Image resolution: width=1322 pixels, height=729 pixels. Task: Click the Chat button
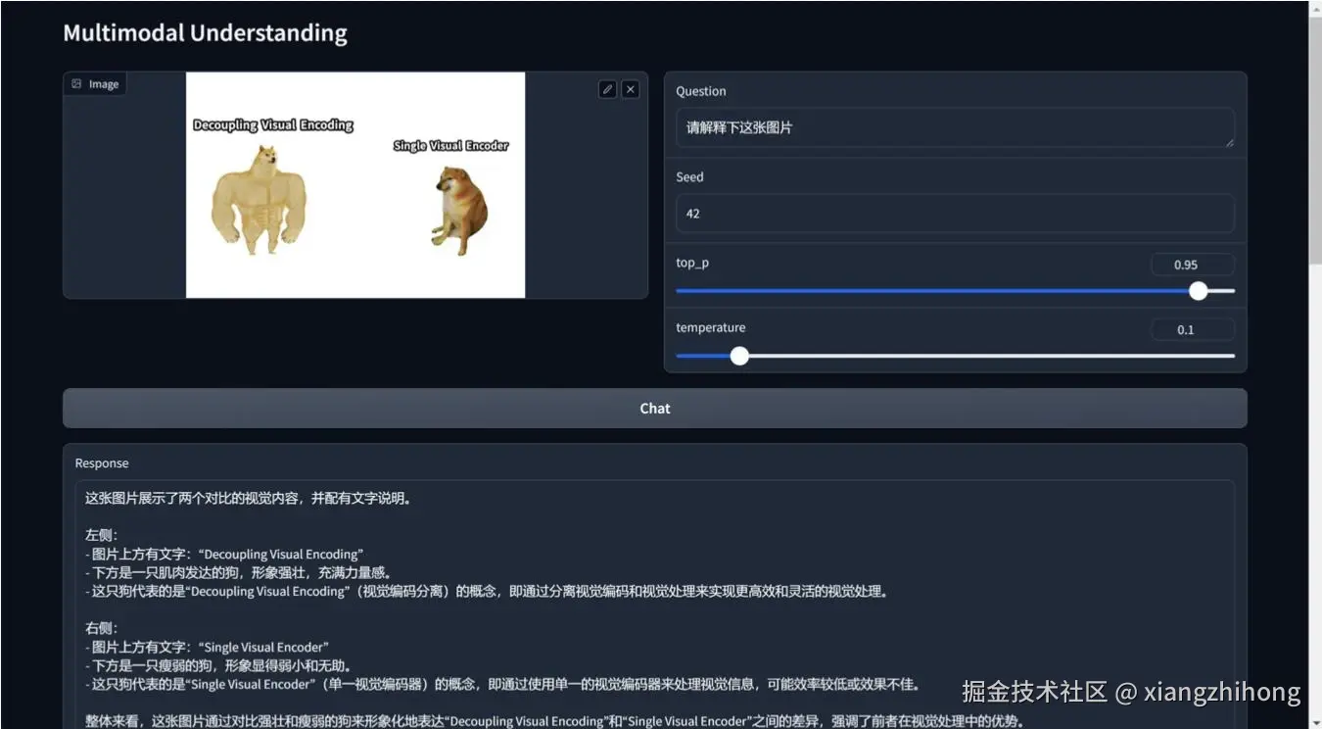coord(655,408)
